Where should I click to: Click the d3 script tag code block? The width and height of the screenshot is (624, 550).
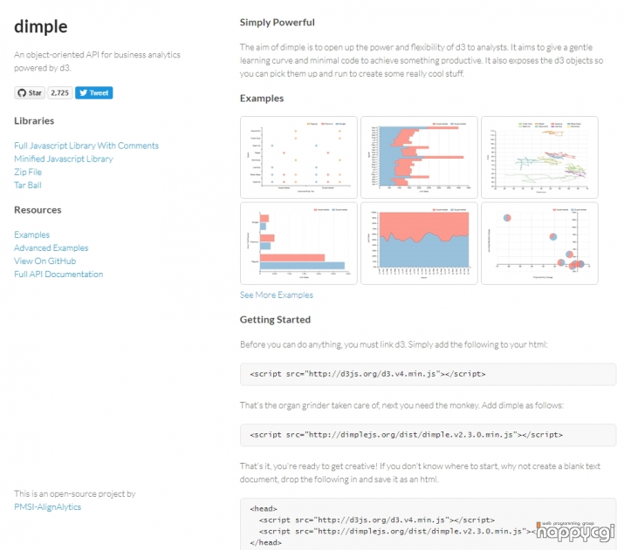click(x=428, y=374)
